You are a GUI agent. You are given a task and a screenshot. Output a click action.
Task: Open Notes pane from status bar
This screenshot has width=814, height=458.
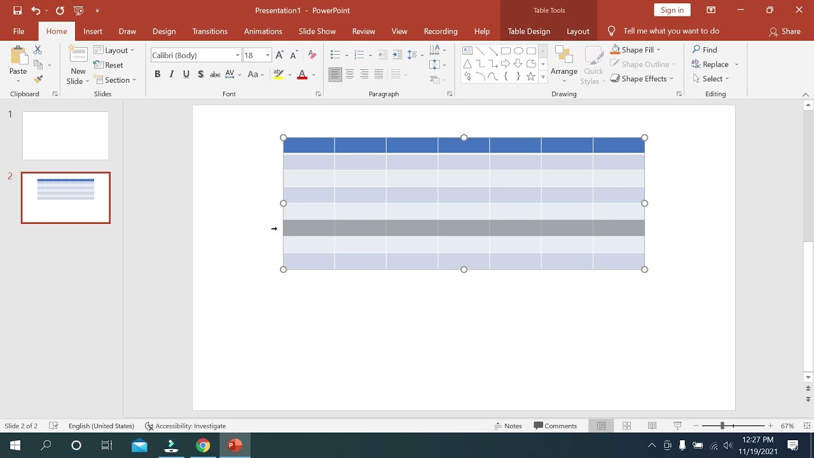click(x=508, y=426)
